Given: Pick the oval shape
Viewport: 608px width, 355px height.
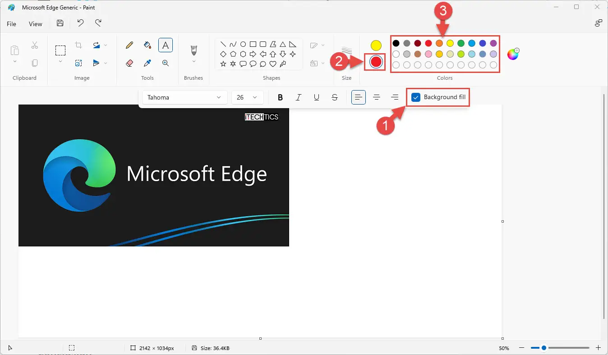Looking at the screenshot, I should (x=243, y=44).
